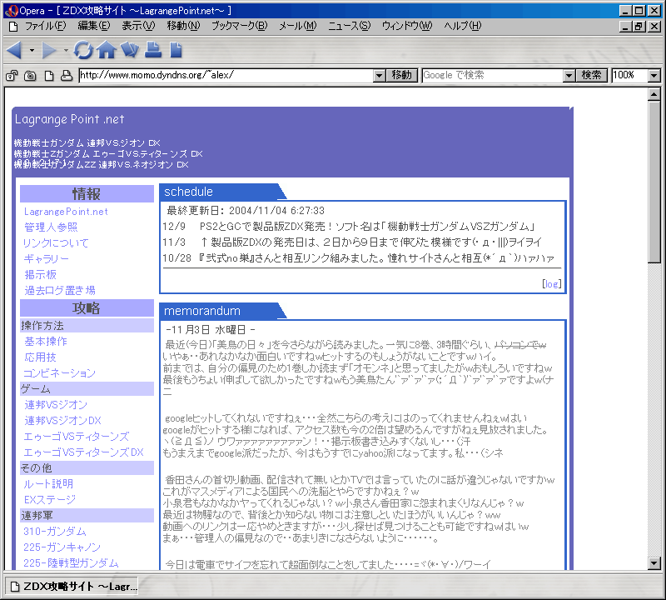Open the ヘルプ(H) menu
Viewport: 666px width, 600px height.
[x=463, y=27]
